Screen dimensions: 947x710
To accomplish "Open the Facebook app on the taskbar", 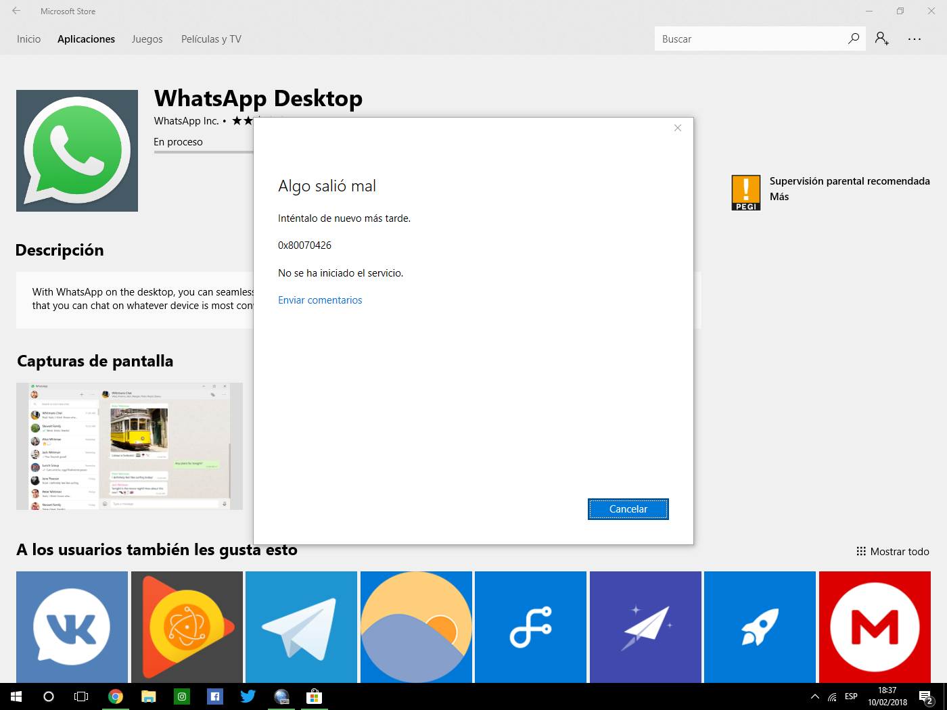I will [x=215, y=696].
